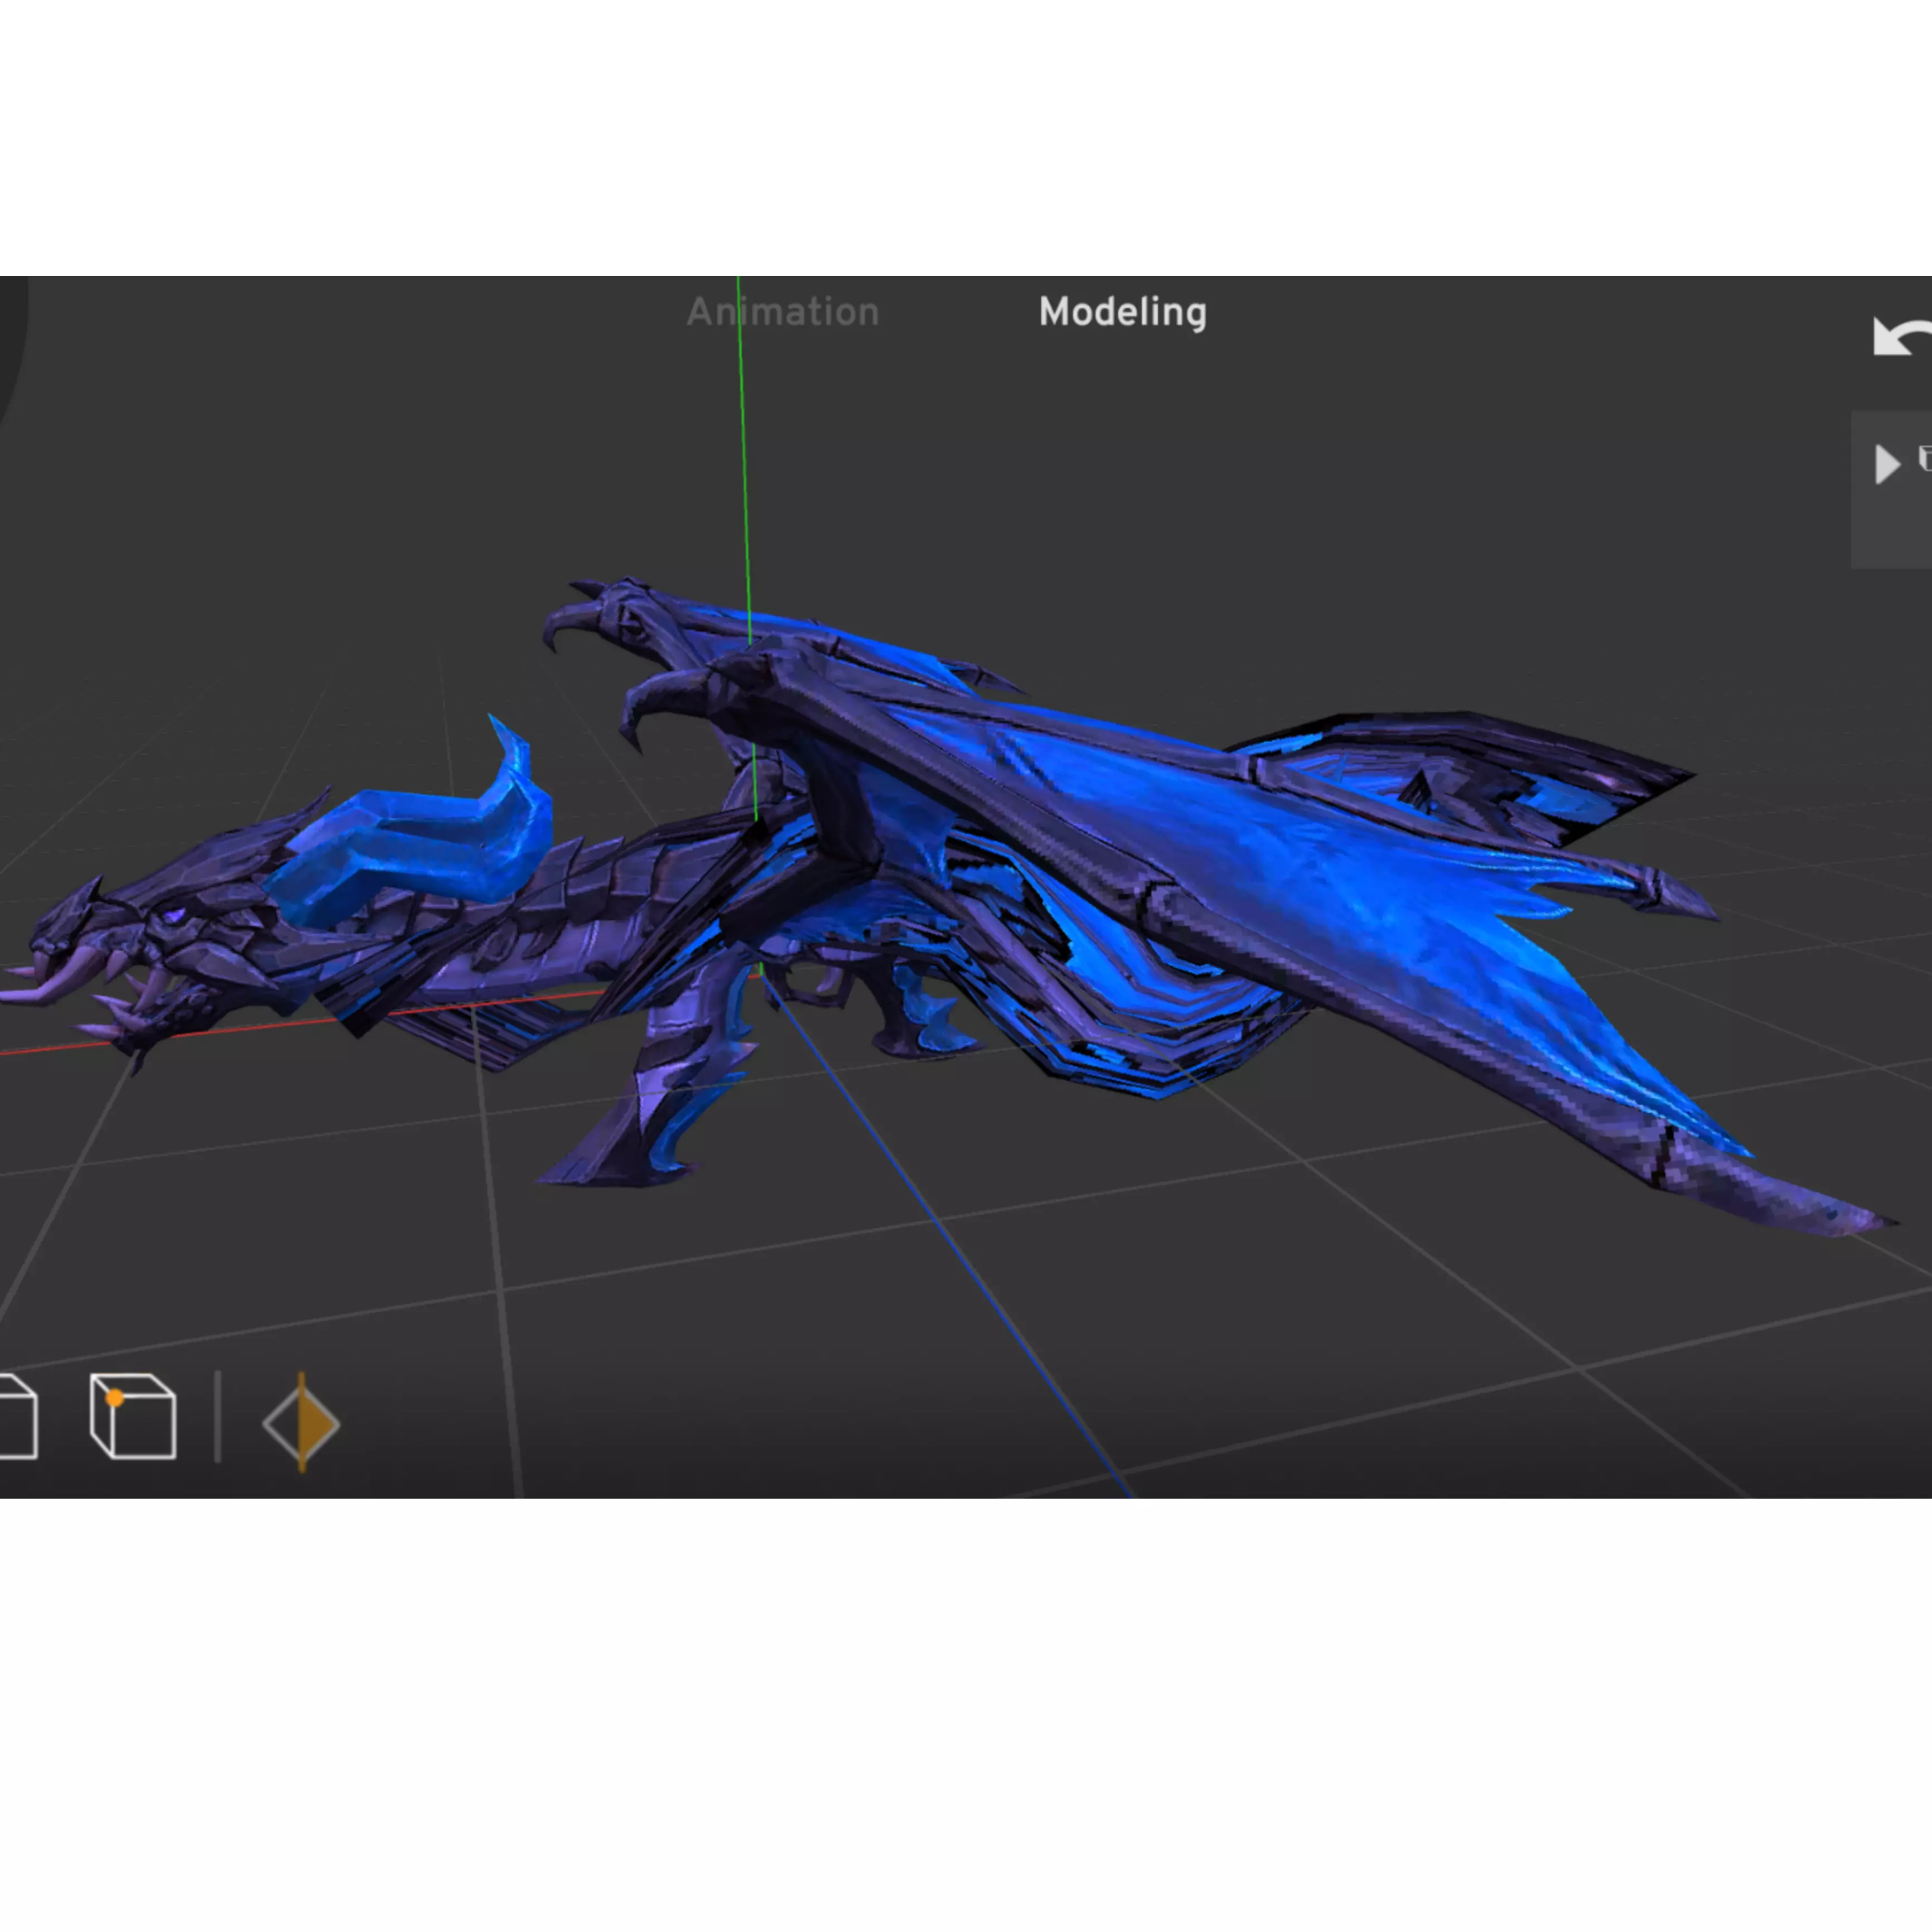Switch to the Animation tab
The width and height of the screenshot is (1932, 1932).
[x=782, y=312]
